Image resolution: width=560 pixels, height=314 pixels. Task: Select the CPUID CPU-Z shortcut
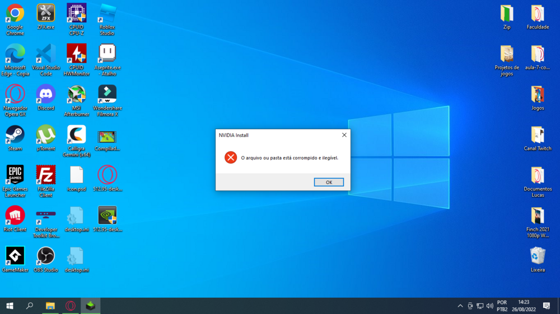point(76,20)
